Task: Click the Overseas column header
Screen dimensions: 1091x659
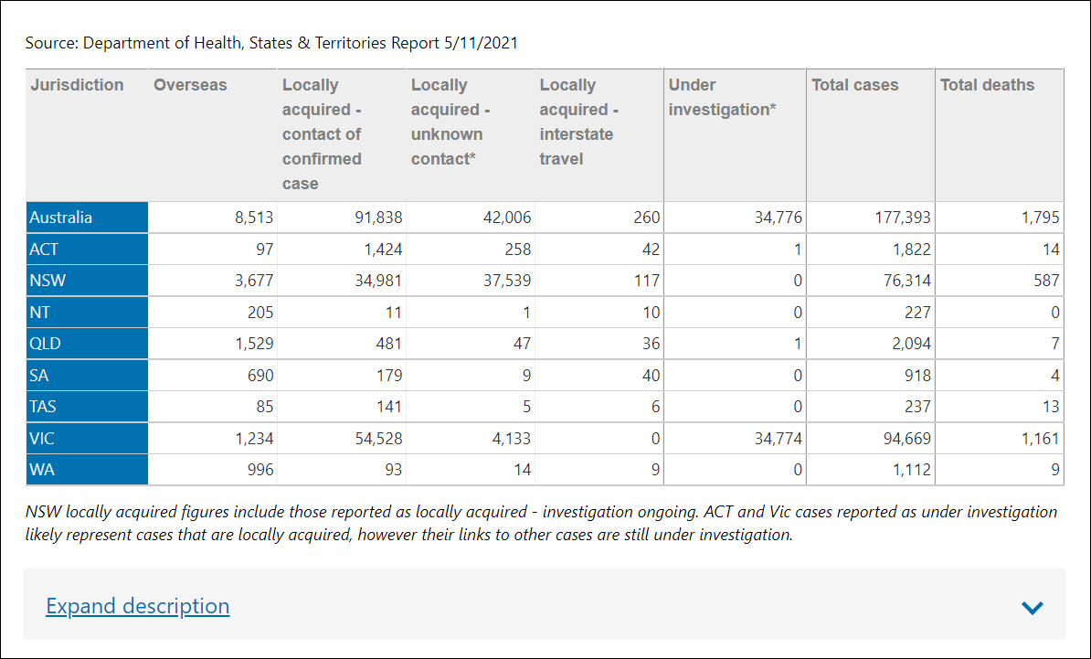Action: [x=190, y=85]
